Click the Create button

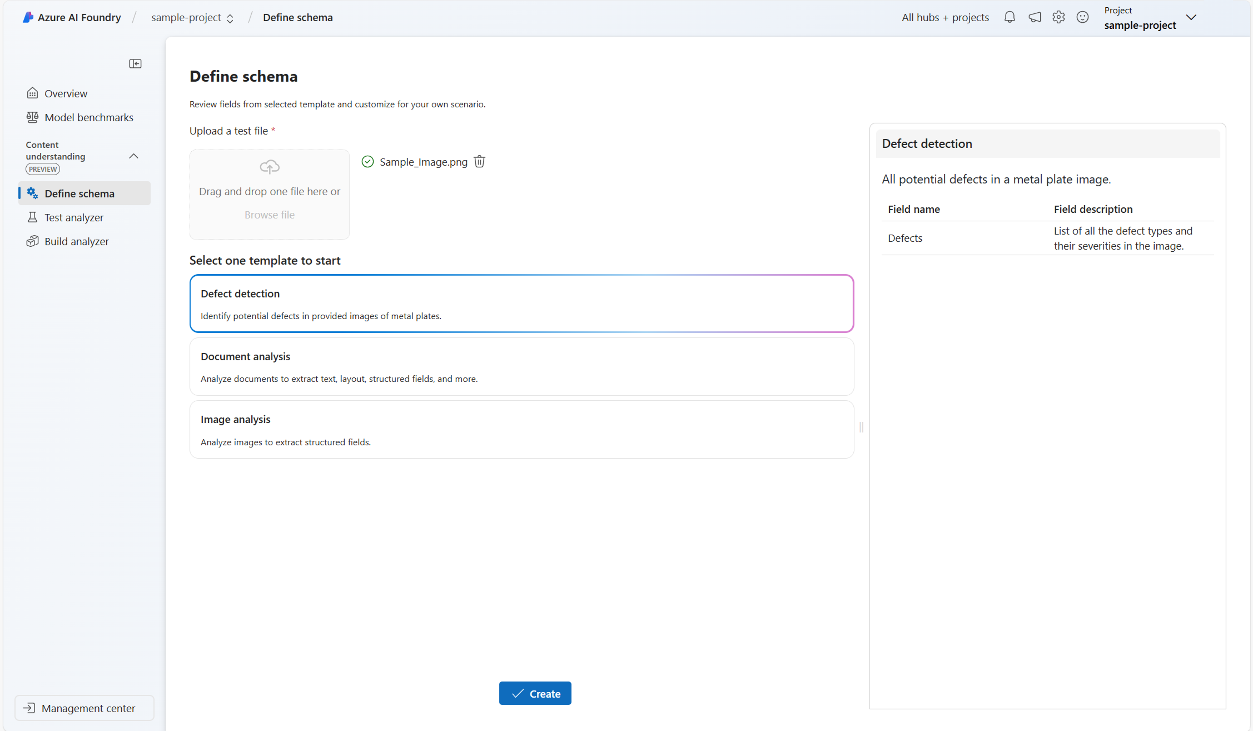(x=534, y=693)
